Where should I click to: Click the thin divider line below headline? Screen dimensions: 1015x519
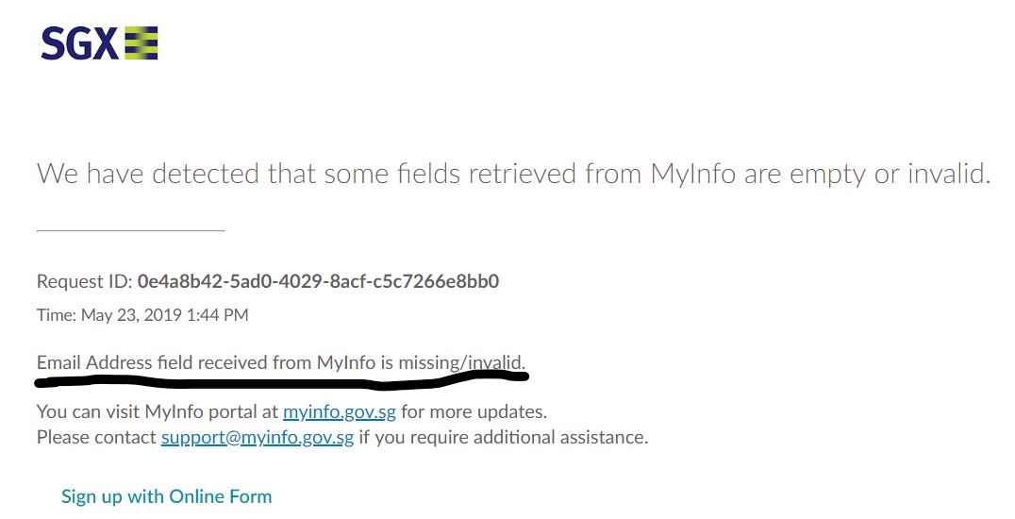click(x=131, y=230)
